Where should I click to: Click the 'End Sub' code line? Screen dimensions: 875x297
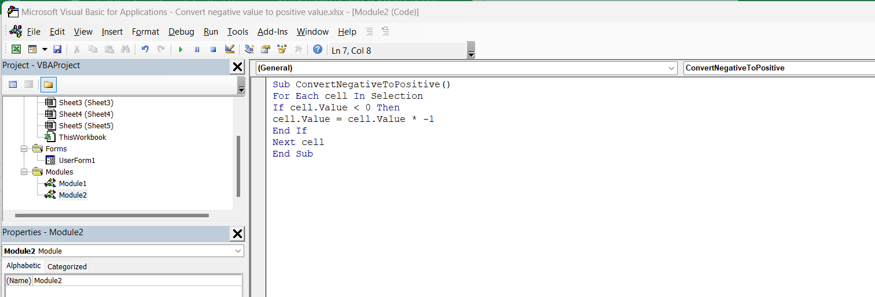click(x=292, y=154)
